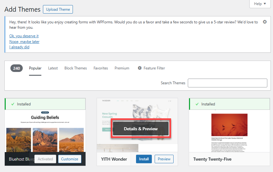Click the YITH Wonder theme name
Screen dimensions: 273x172
pyautogui.click(x=114, y=159)
